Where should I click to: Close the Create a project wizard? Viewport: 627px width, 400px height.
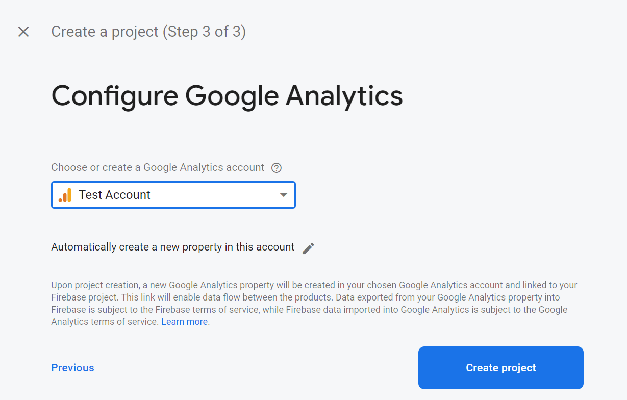click(x=23, y=32)
